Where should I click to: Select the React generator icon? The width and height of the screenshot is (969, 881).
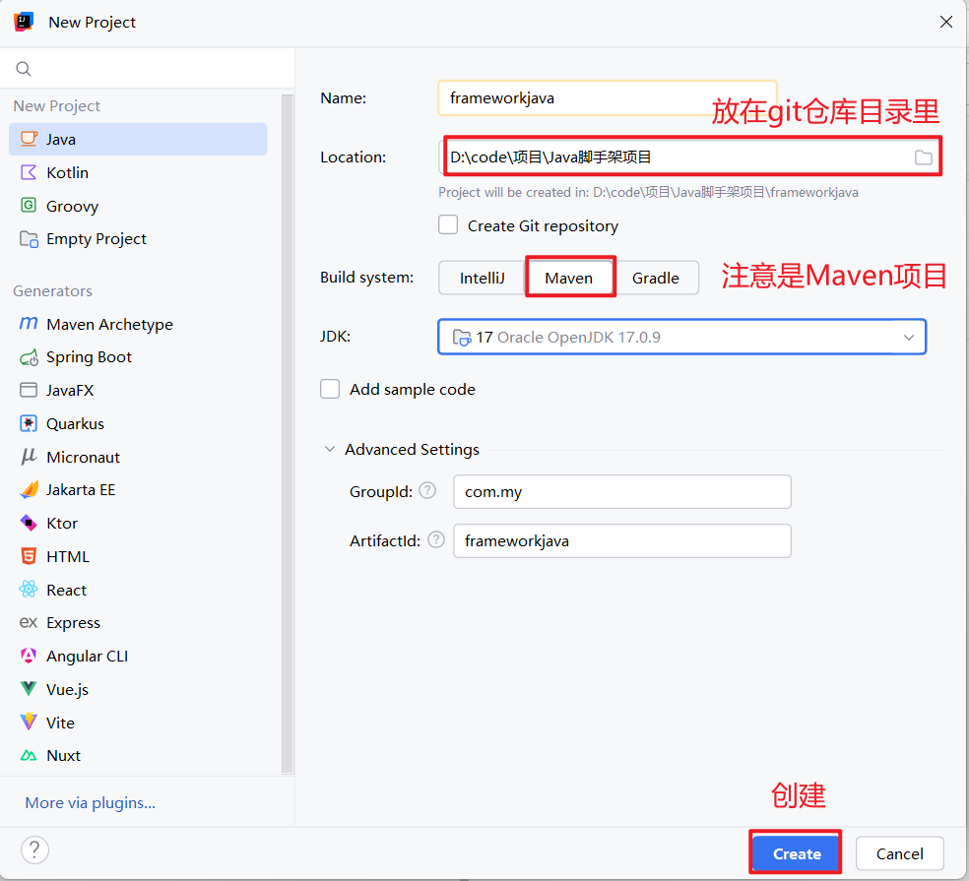pyautogui.click(x=29, y=590)
